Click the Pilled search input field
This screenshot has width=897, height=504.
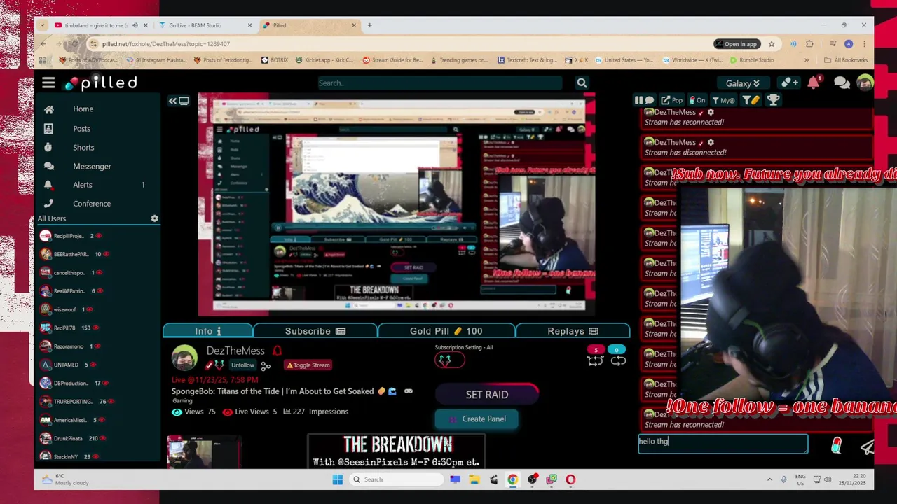pos(439,83)
